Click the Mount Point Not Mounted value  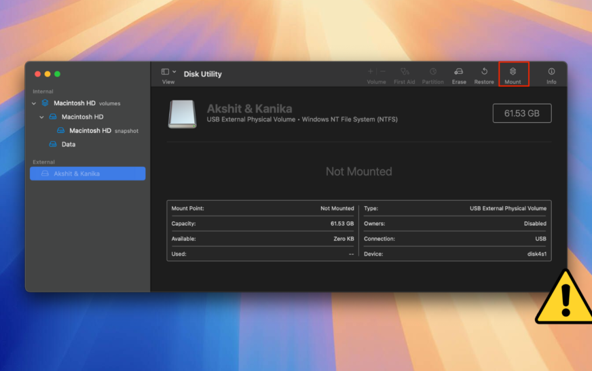337,208
